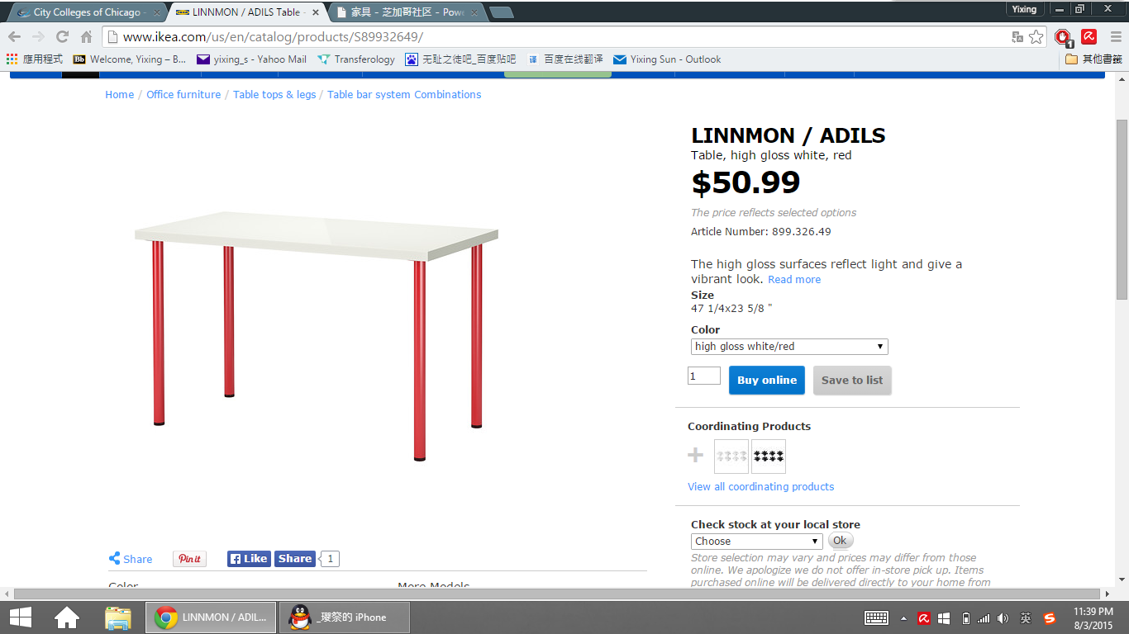
Task: Open File Explorer from the taskbar
Action: click(118, 617)
